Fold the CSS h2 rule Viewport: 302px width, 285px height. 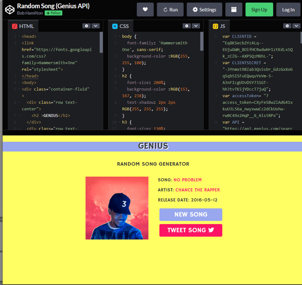click(120, 76)
